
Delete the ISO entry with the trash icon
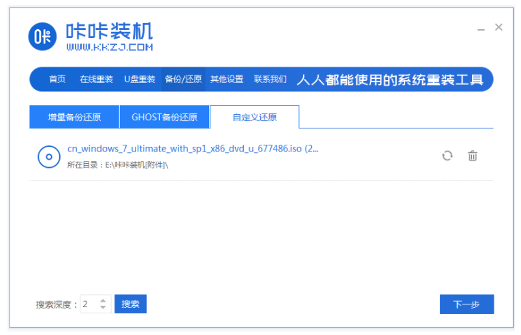point(472,156)
